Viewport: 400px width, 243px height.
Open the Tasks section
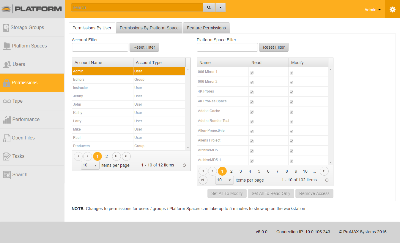(32, 156)
